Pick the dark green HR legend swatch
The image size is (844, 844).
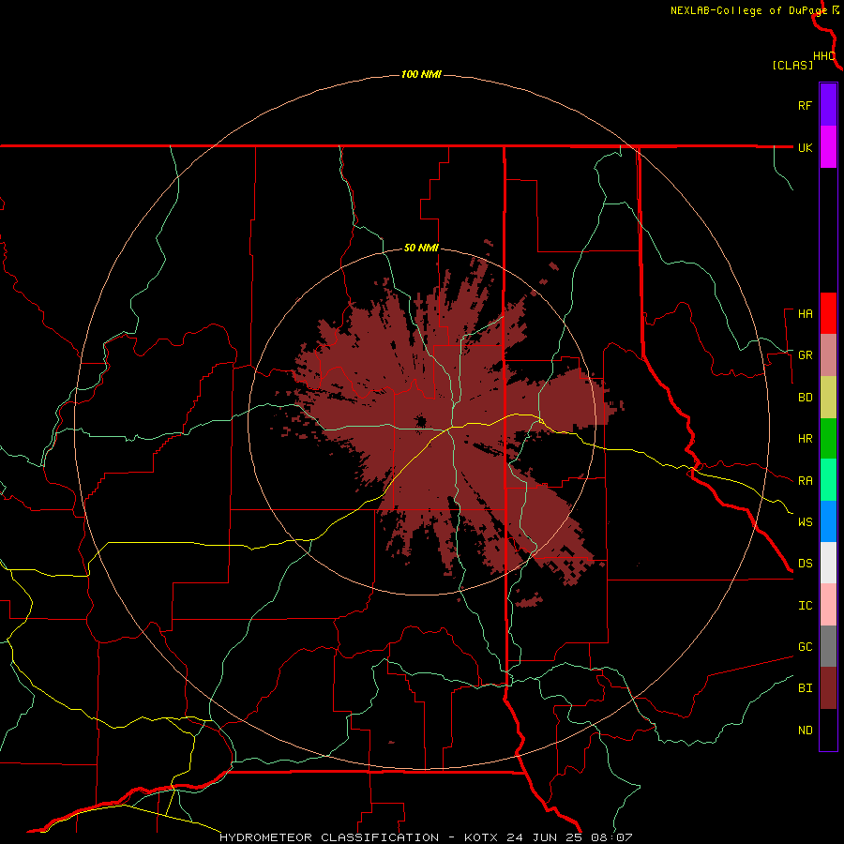[x=828, y=439]
